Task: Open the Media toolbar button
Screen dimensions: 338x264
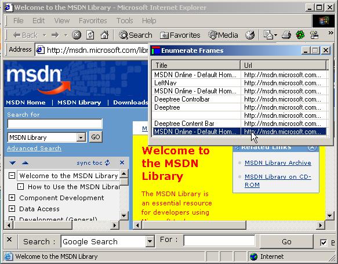Action: (x=223, y=35)
